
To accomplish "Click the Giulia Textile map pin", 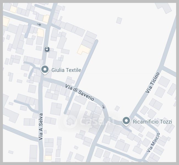I will [45, 70].
